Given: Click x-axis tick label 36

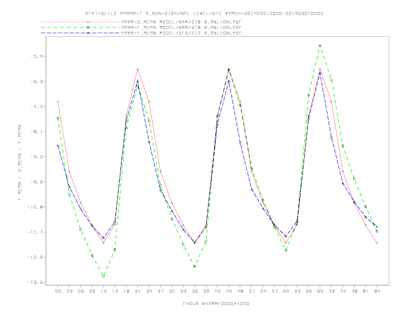Looking at the screenshot, I should pos(195,291).
